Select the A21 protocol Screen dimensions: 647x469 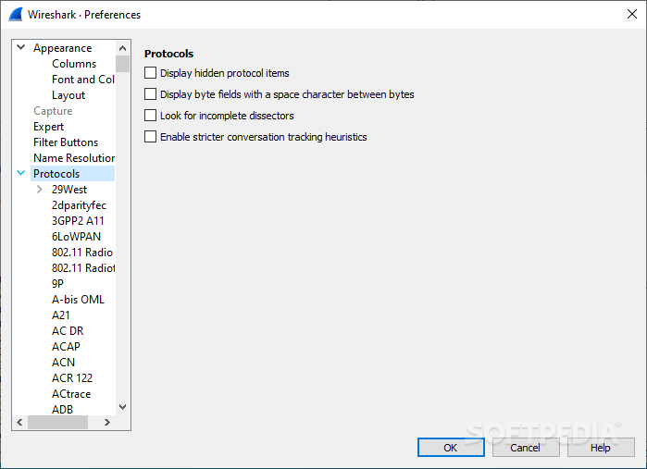(61, 315)
